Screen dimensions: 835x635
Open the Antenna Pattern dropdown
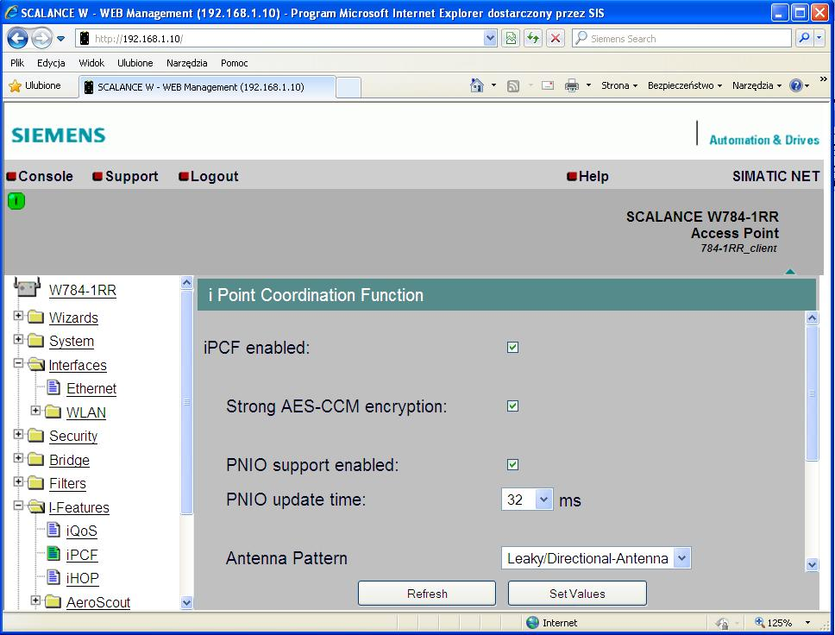[596, 558]
